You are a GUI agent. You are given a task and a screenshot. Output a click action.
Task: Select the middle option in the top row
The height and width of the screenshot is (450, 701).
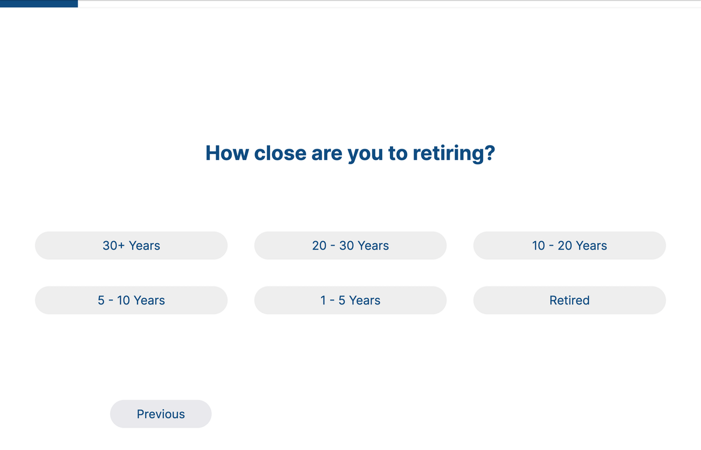coord(350,246)
